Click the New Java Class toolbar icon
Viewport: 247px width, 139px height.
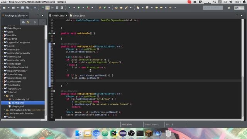[105, 8]
